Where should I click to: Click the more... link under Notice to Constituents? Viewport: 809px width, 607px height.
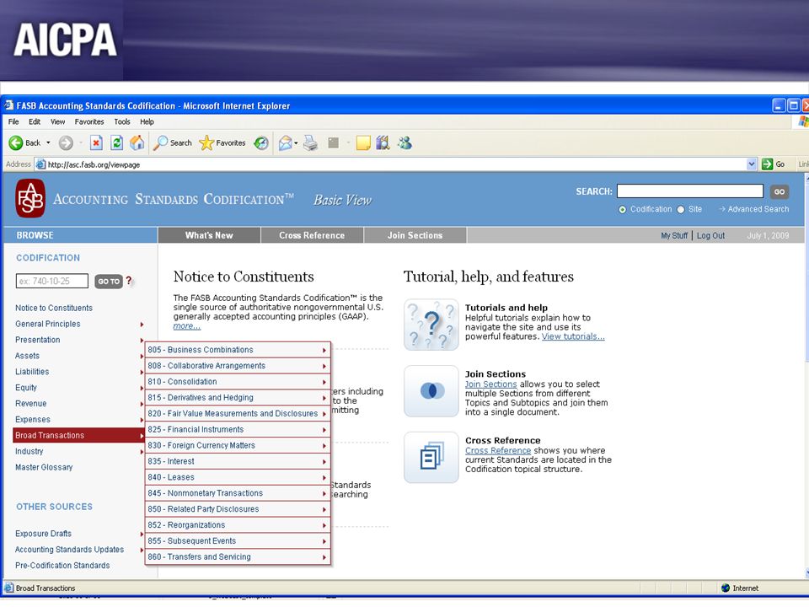tap(187, 326)
